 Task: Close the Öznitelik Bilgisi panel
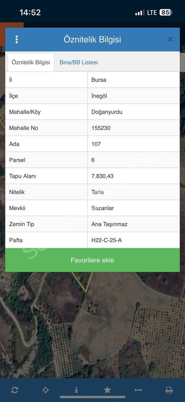pos(170,40)
